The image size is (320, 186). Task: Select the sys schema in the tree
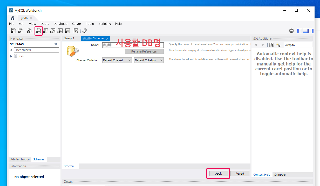[21, 56]
